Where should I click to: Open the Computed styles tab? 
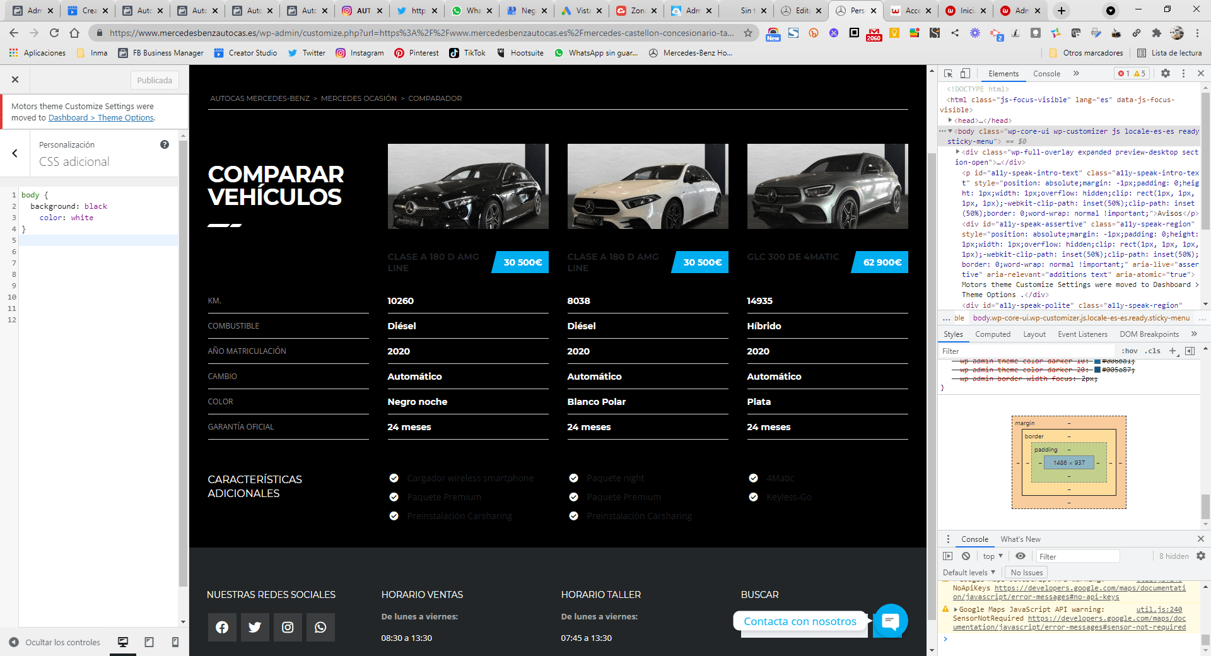point(993,334)
